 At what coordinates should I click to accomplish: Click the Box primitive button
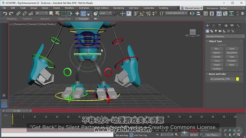(x=216, y=49)
